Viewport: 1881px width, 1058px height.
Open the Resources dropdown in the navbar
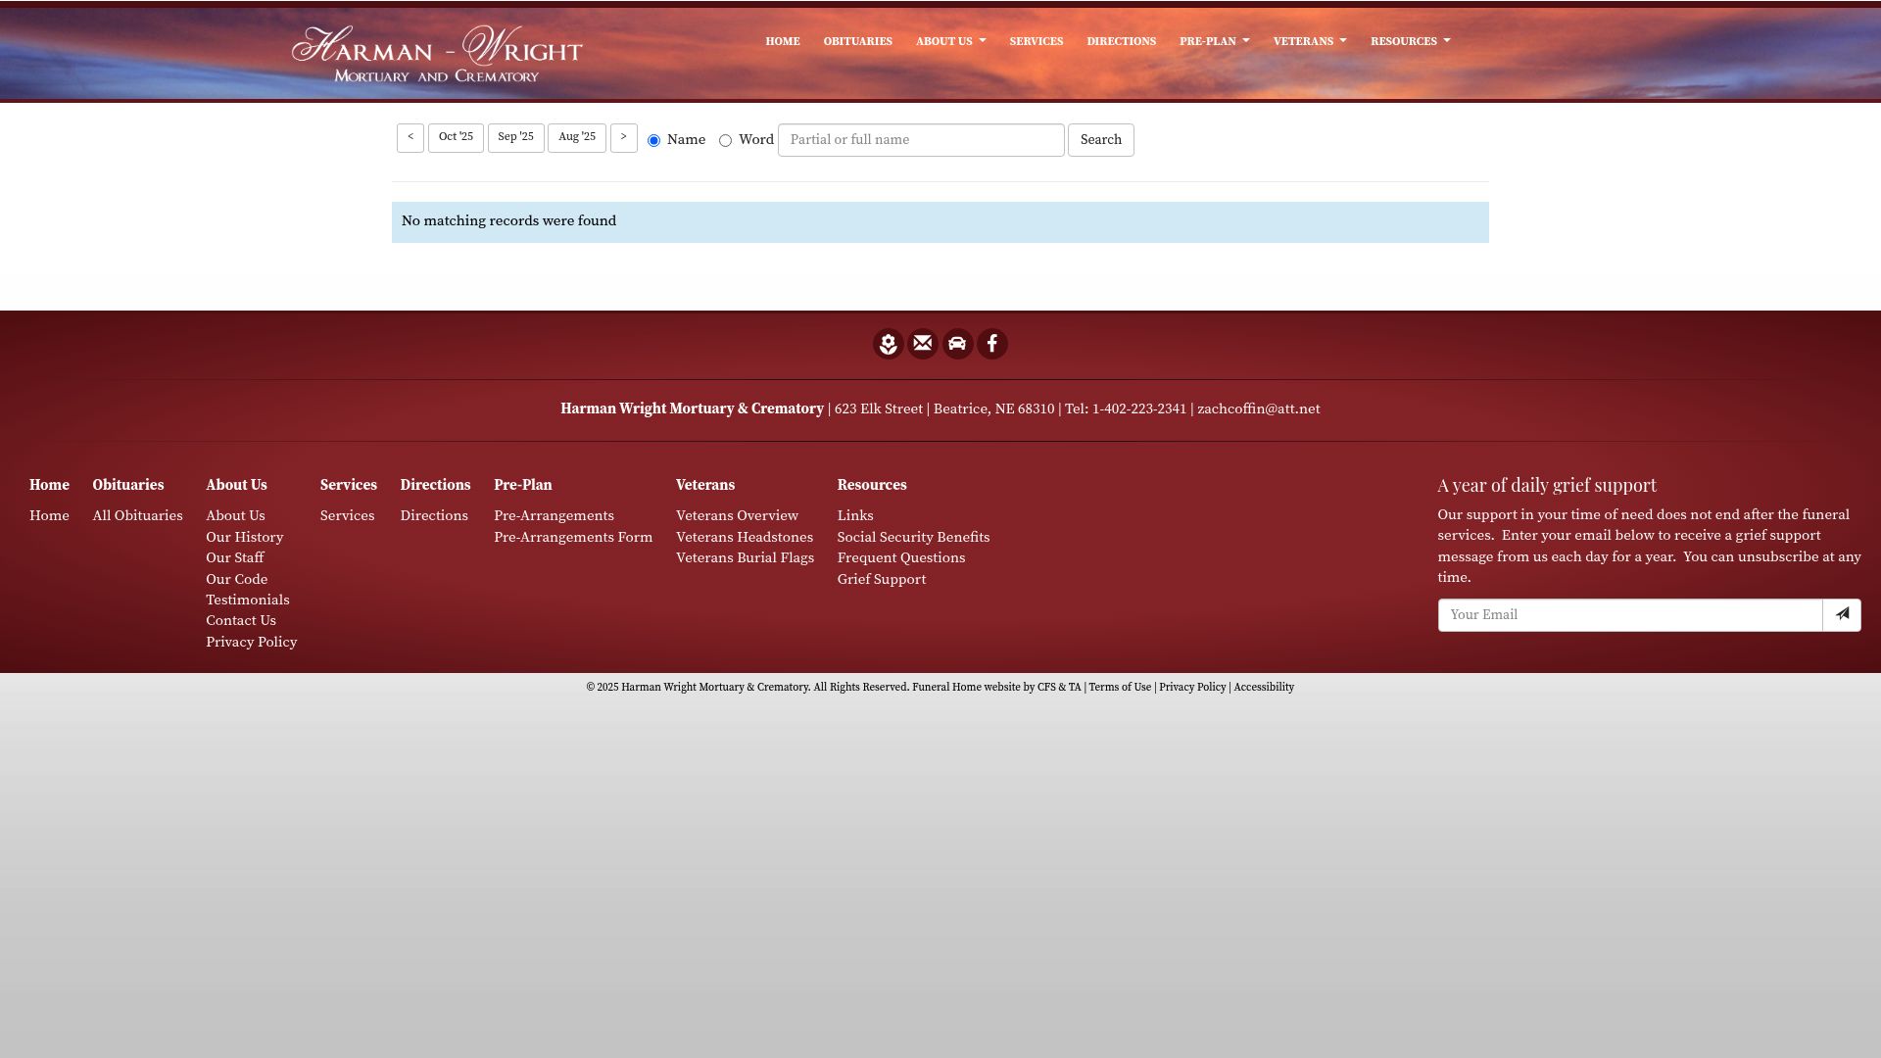[x=1410, y=41]
